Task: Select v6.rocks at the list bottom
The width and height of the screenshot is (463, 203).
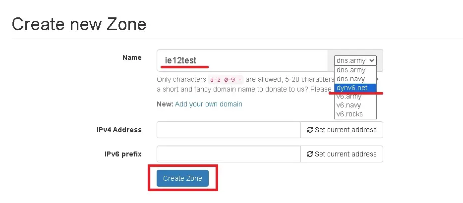Action: (349, 114)
